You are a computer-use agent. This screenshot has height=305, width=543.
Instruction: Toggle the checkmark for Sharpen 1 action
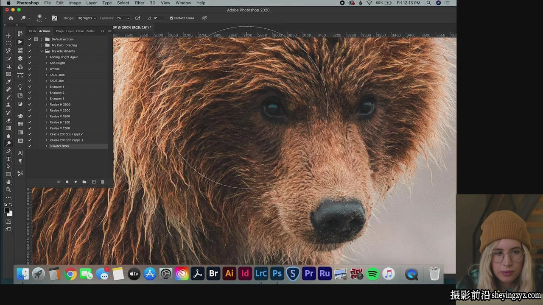point(30,86)
